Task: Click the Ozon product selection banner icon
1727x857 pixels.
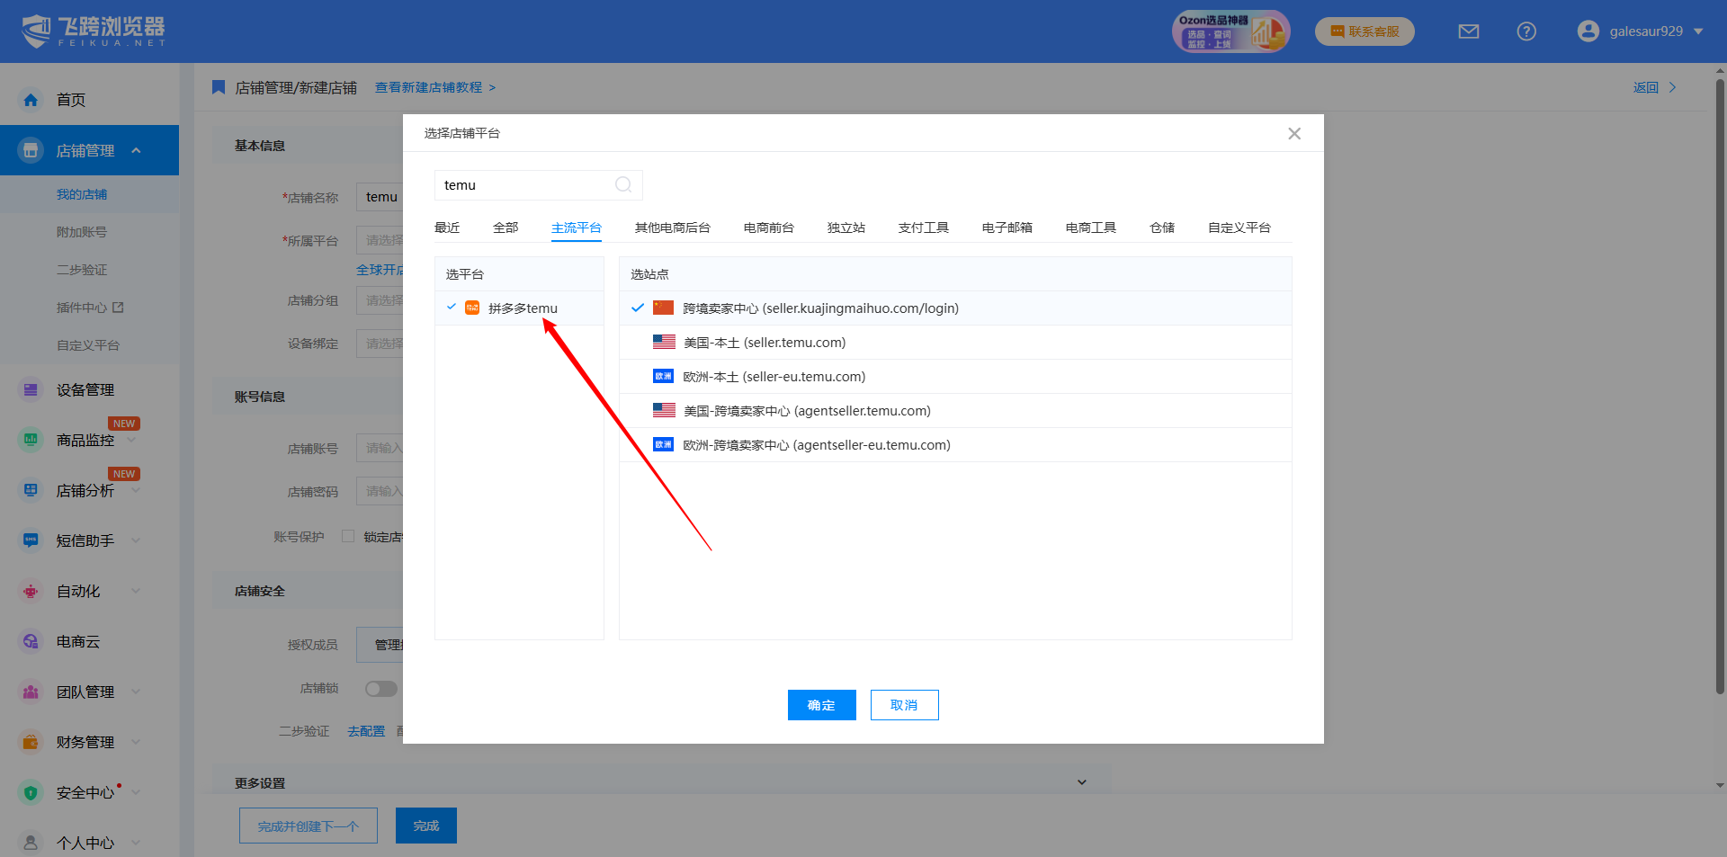Action: pyautogui.click(x=1230, y=31)
